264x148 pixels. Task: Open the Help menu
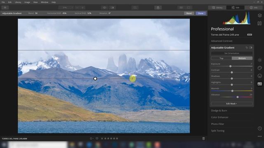(x=54, y=2)
